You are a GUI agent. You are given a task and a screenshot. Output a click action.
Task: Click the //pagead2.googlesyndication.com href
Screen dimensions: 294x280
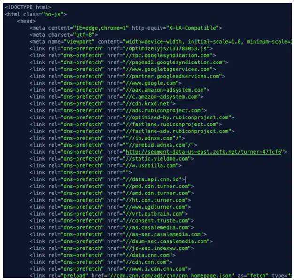pos(175,62)
